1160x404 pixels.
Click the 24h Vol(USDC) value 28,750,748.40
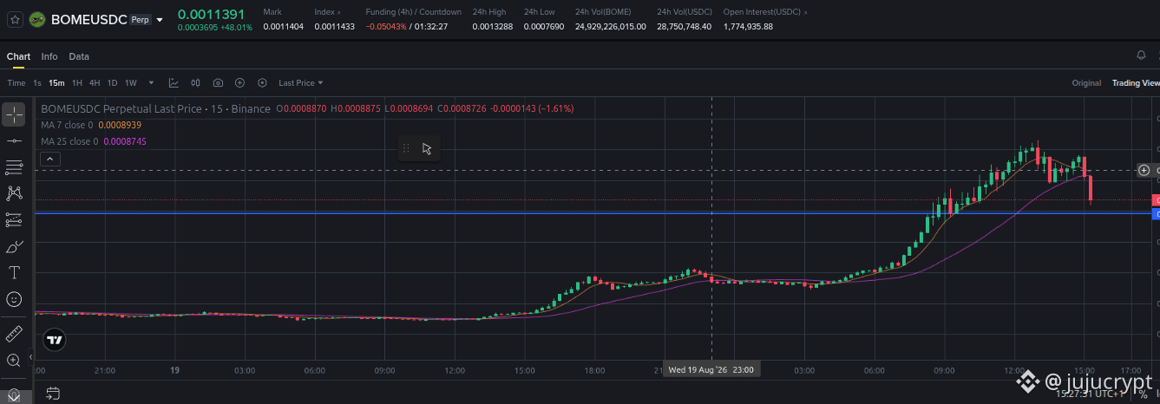click(684, 27)
